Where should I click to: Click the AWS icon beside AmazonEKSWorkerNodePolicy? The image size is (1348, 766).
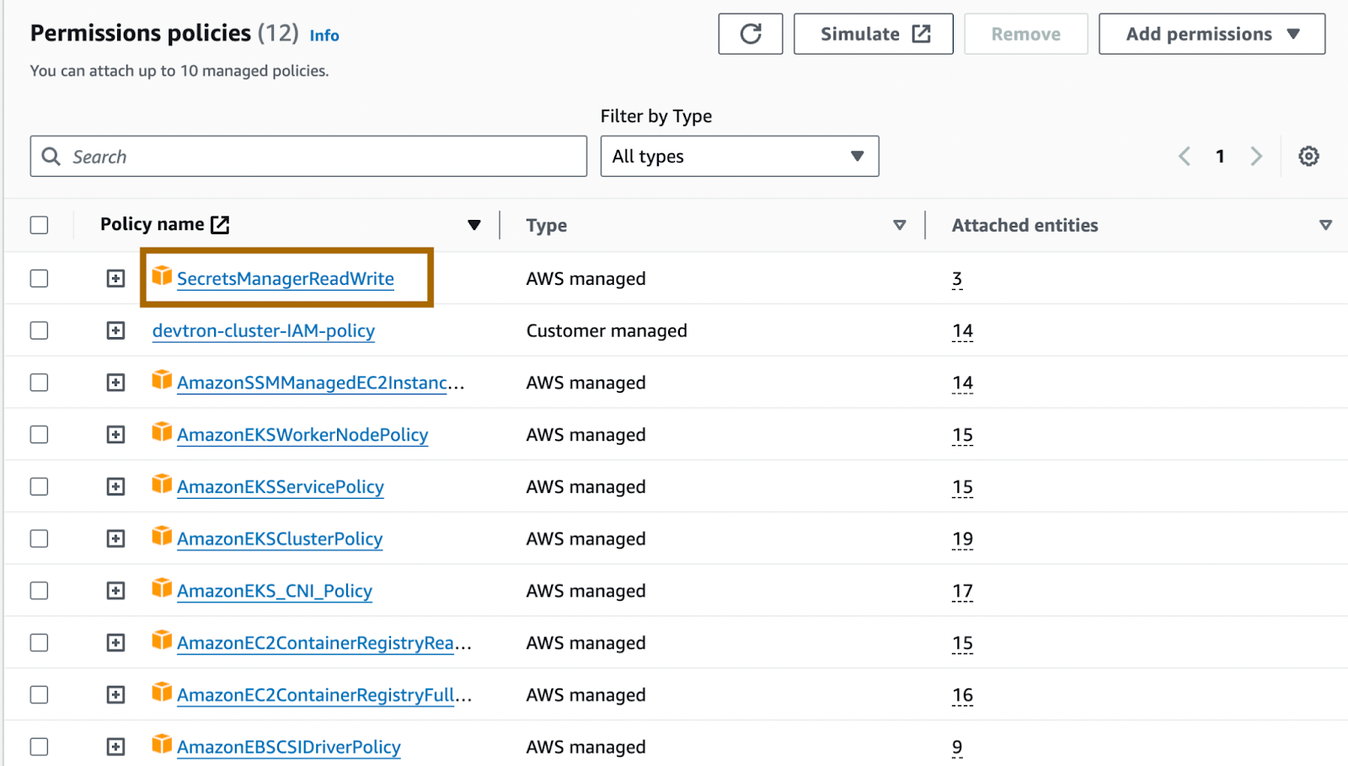[x=162, y=432]
